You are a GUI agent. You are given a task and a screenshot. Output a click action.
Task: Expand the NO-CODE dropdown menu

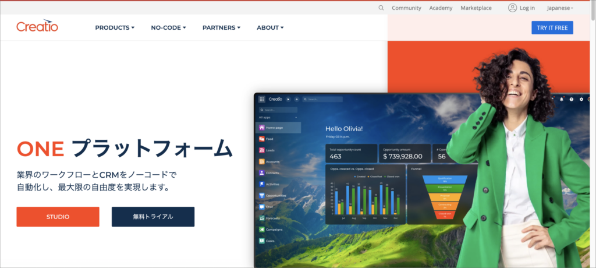coord(168,27)
